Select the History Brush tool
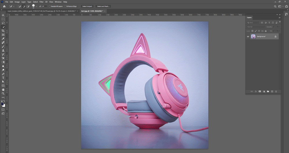This screenshot has height=153, width=289. (3, 54)
